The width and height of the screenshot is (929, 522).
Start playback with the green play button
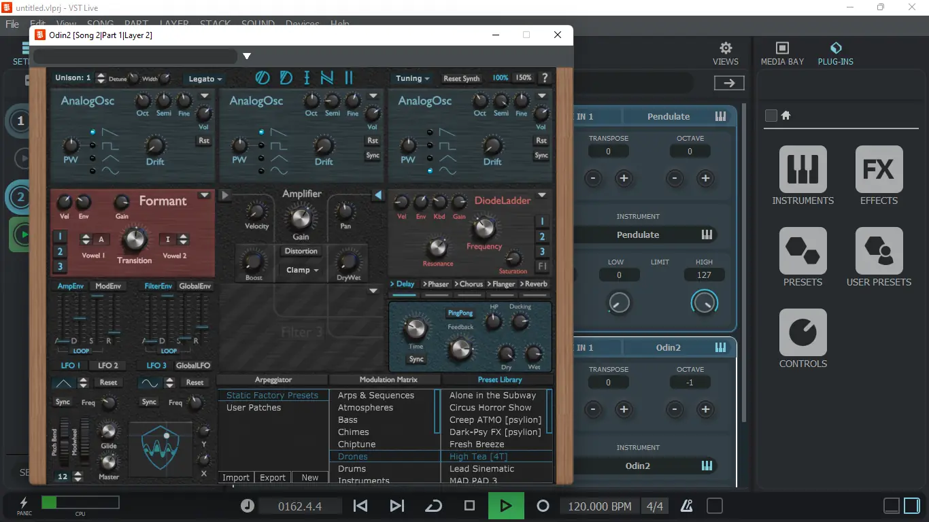pyautogui.click(x=506, y=506)
